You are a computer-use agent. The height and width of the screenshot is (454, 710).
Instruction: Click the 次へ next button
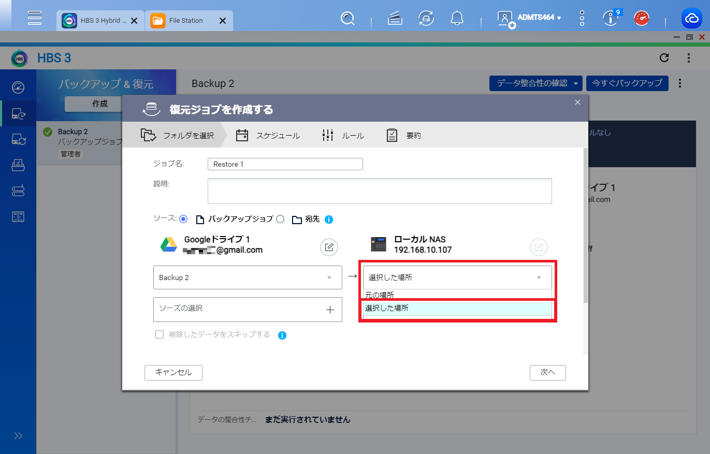[x=547, y=373]
